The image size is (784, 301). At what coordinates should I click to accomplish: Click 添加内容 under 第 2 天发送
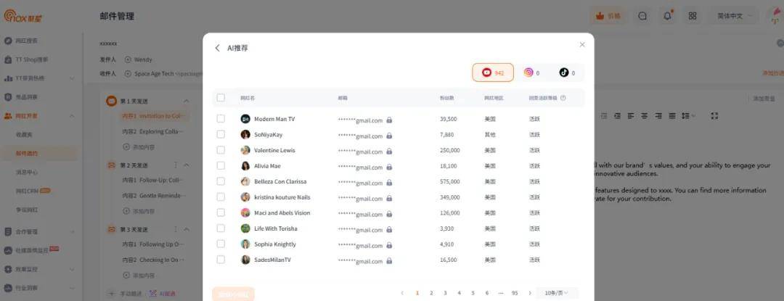click(139, 211)
